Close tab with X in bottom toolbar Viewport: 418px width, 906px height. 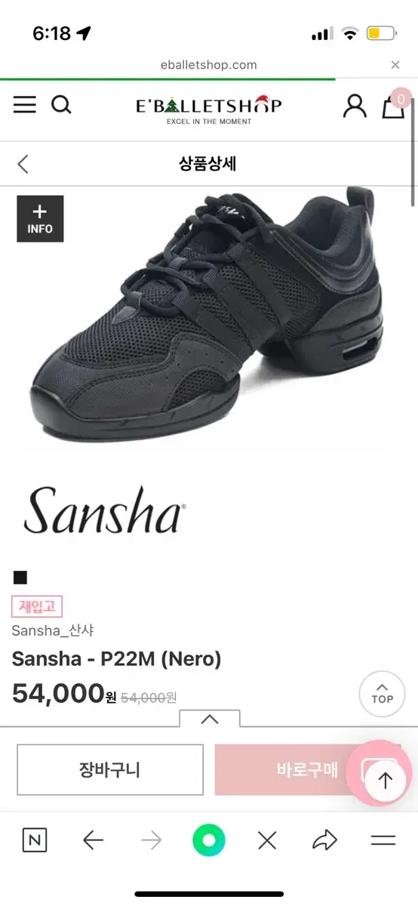tap(267, 840)
